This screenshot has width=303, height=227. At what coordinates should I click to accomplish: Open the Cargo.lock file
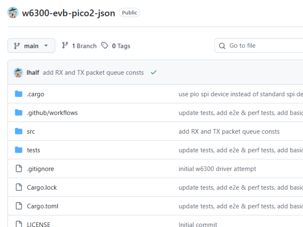point(42,187)
